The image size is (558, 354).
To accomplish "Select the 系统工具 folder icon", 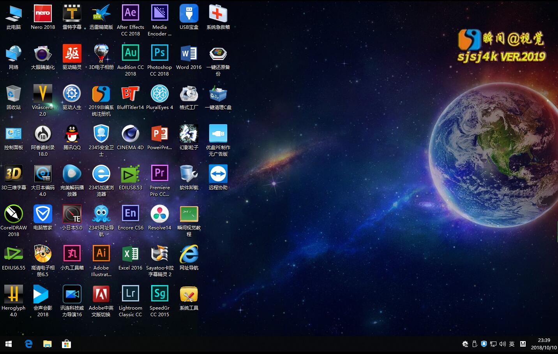I will click(189, 294).
